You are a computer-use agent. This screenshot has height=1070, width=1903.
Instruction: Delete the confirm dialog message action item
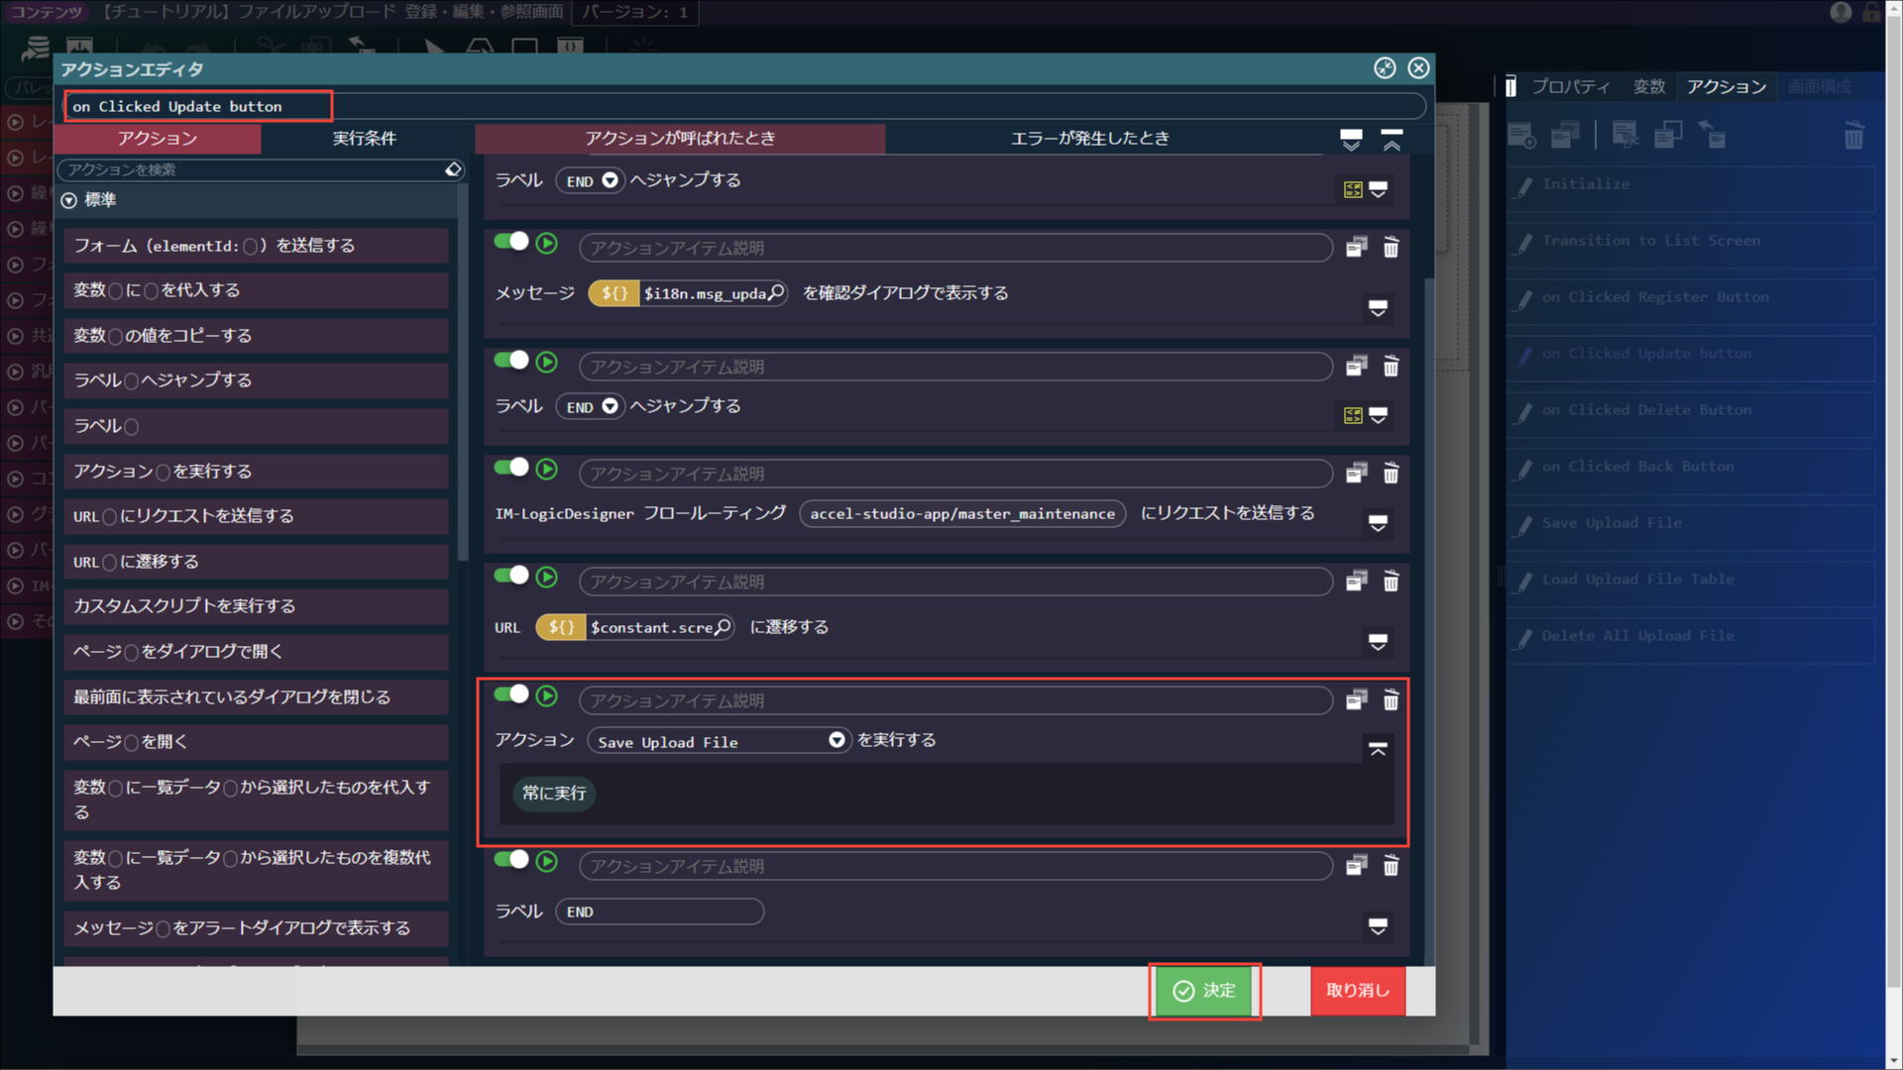click(1391, 248)
